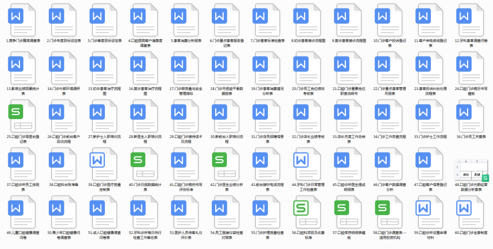Open 11.客户来电咨询登记表 file
This screenshot has height=249, width=493.
pos(430,20)
